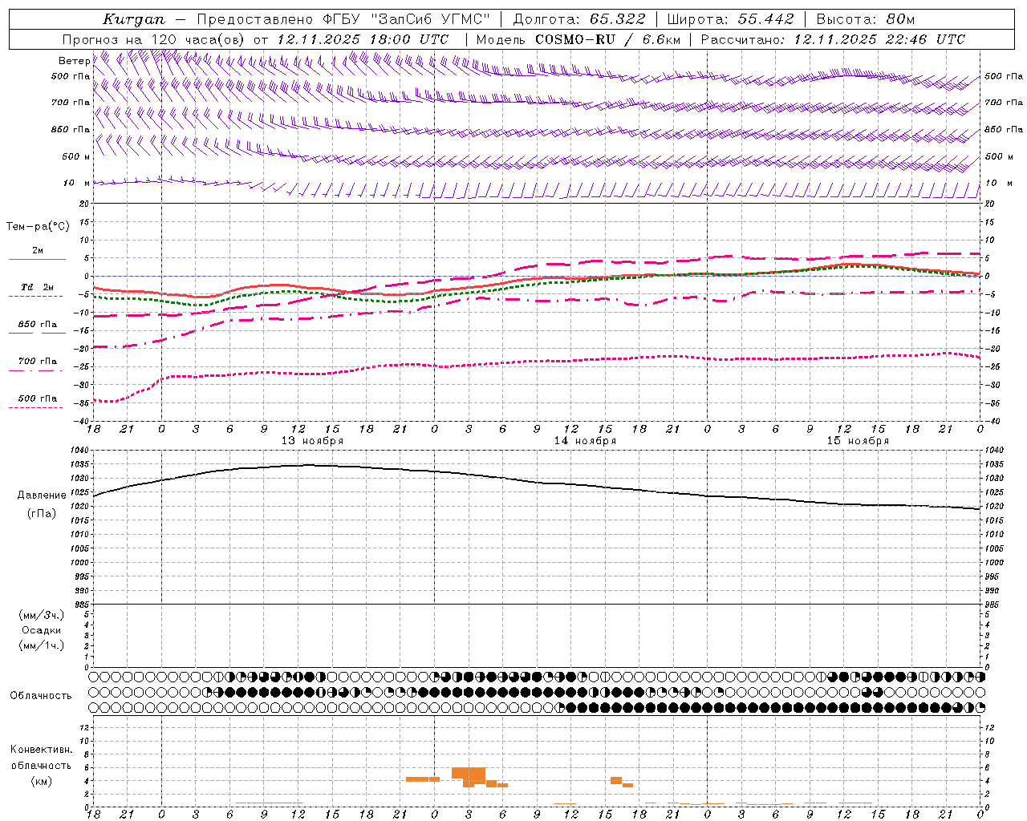Click the station name "Kurgan" in header

click(x=134, y=19)
